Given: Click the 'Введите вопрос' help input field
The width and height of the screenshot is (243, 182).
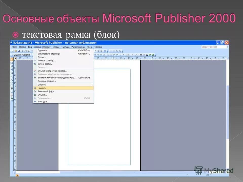Looking at the screenshot, I should (x=214, y=47).
